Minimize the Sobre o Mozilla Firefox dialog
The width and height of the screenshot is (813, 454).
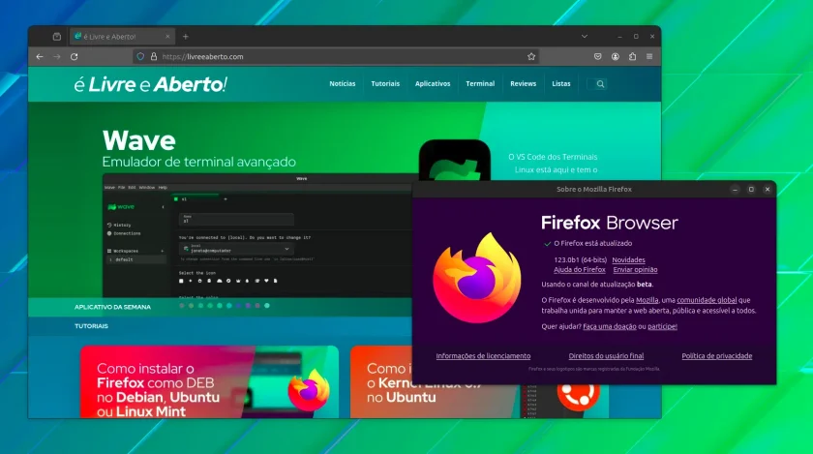click(x=735, y=190)
